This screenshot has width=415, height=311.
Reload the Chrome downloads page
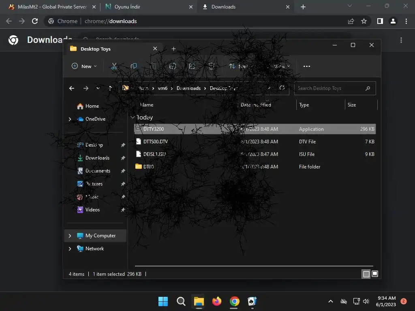coord(35,21)
